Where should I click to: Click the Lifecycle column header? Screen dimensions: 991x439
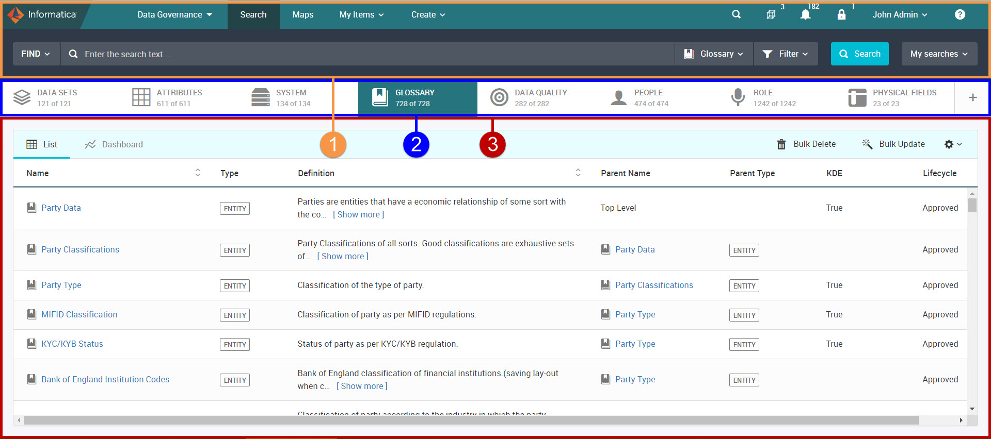939,173
